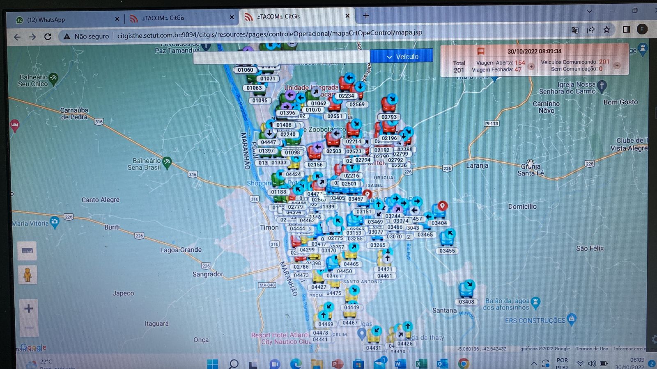Zoom in on the map

click(28, 308)
